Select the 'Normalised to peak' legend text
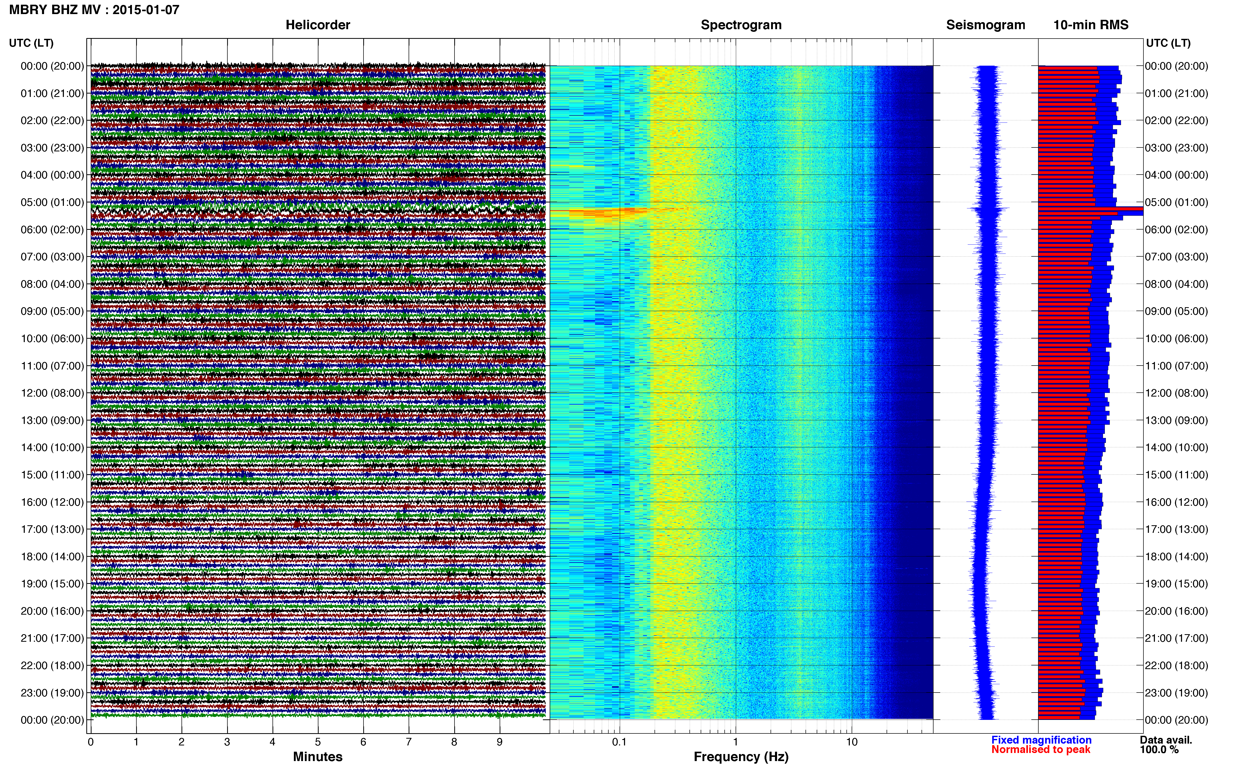 click(x=1041, y=750)
